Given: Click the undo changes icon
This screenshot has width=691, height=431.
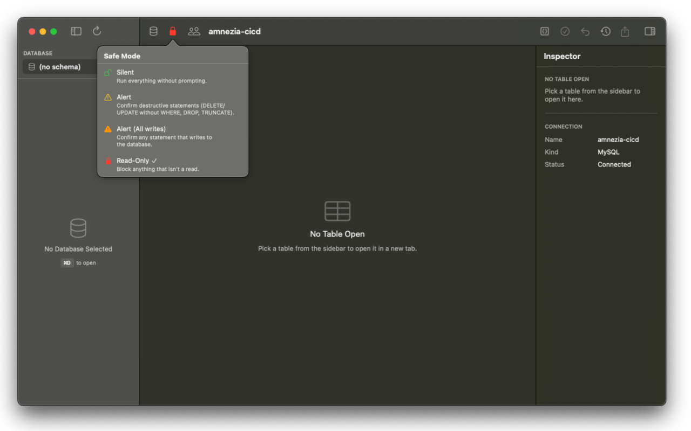Looking at the screenshot, I should click(x=585, y=31).
